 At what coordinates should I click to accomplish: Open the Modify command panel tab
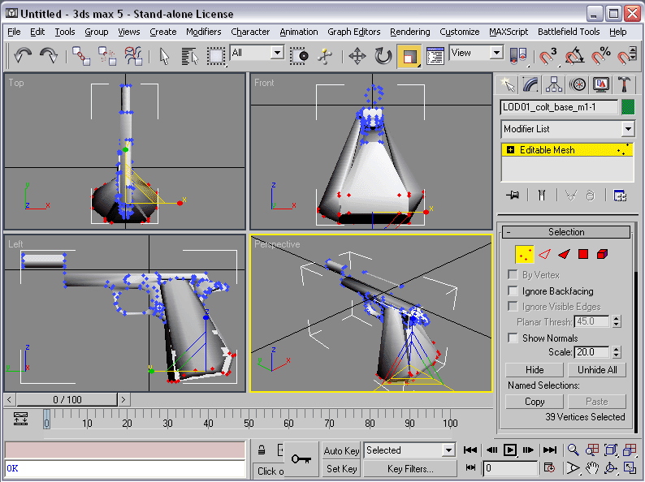[x=530, y=84]
